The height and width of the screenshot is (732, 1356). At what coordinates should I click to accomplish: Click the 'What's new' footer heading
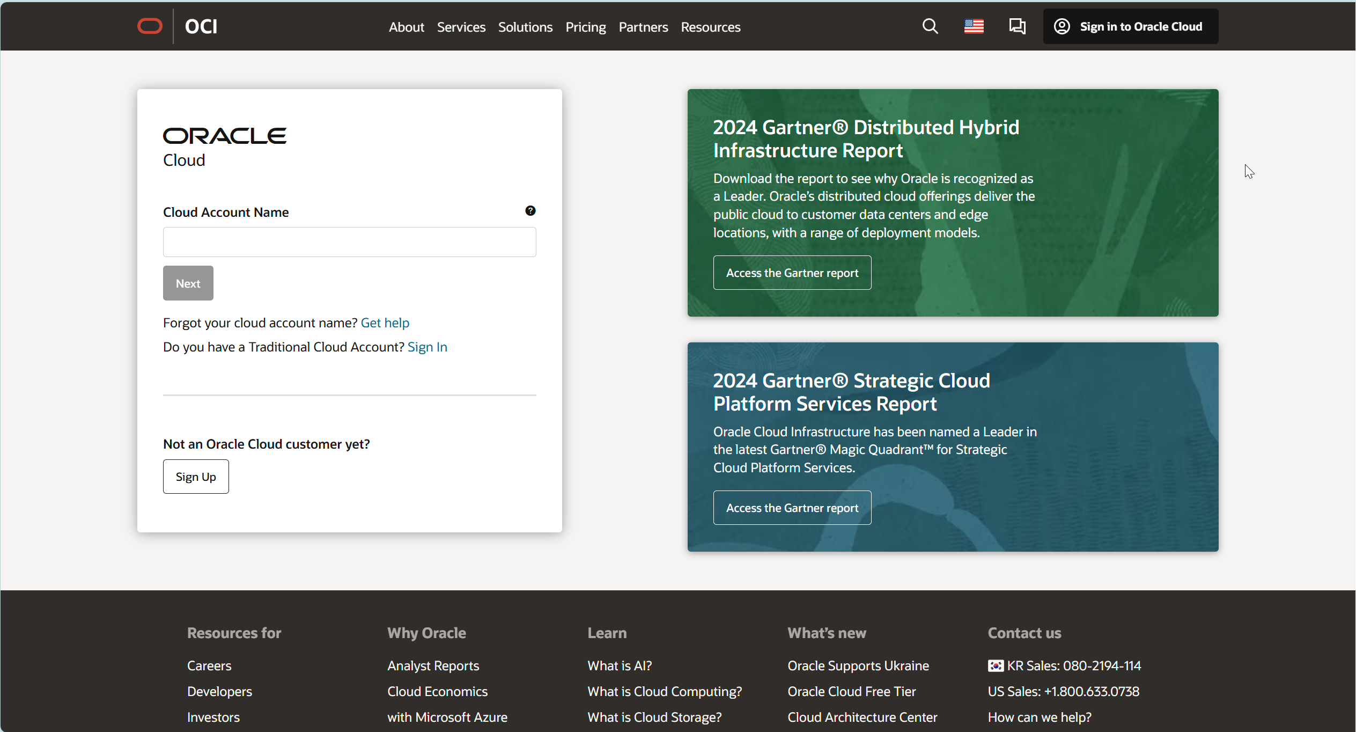[827, 633]
